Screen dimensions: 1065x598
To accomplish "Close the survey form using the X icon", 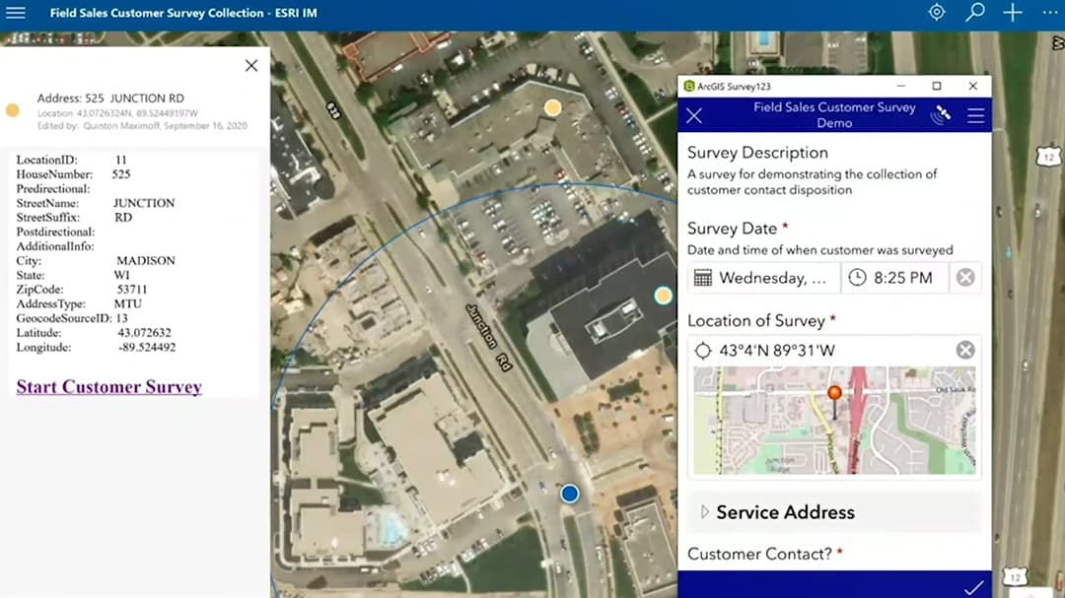I will point(693,115).
